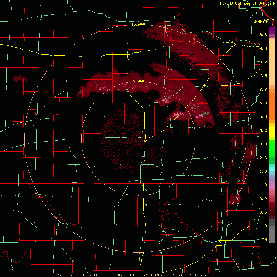
Task: Select the 4.2 legend value
Action: click(263, 130)
